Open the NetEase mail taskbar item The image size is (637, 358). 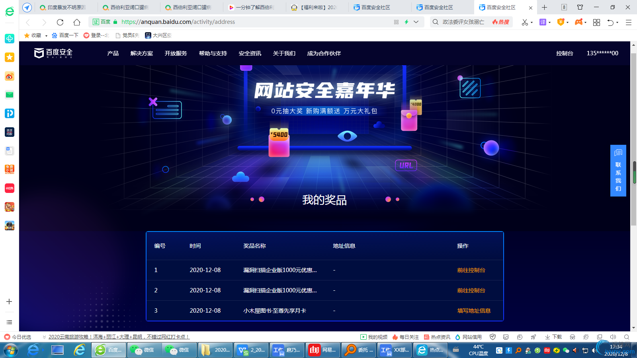pyautogui.click(x=323, y=350)
